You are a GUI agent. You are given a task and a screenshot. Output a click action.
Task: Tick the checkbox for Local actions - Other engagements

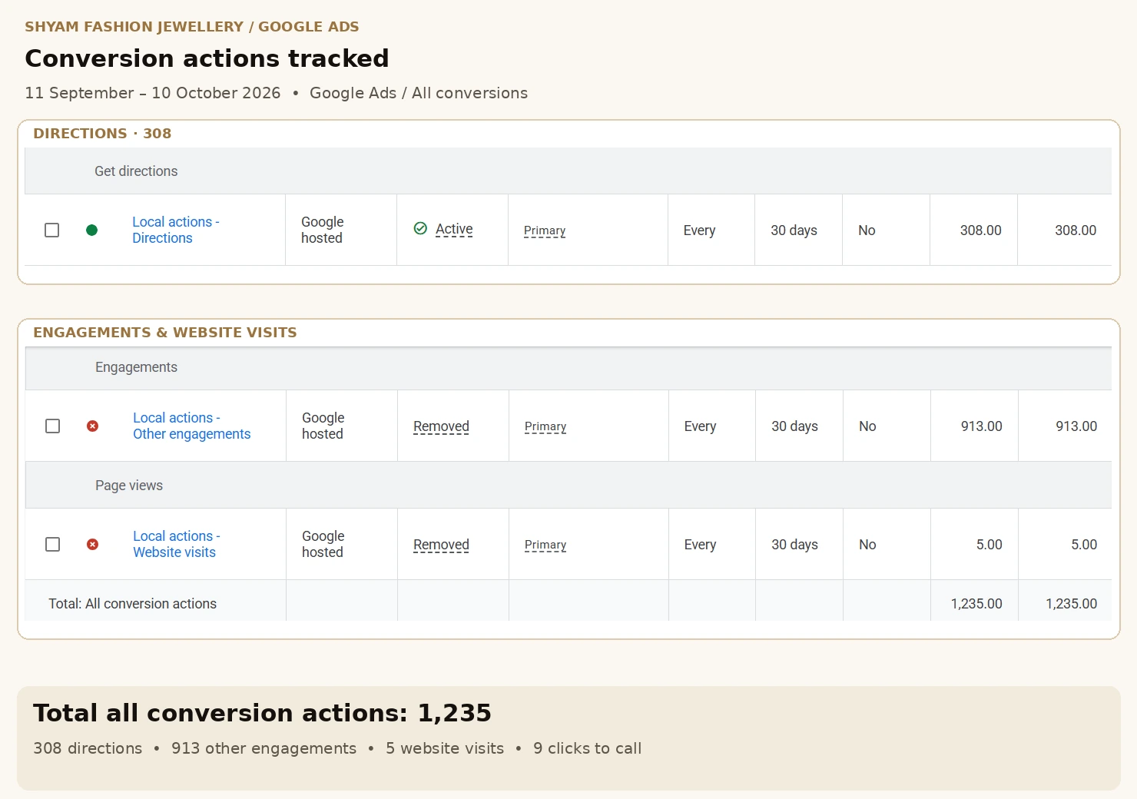pyautogui.click(x=53, y=426)
